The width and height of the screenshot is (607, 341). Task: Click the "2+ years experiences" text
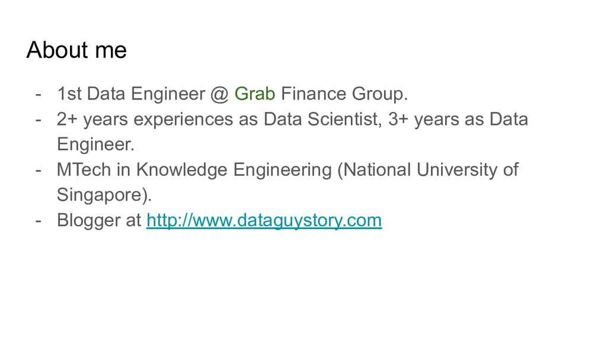pos(145,119)
